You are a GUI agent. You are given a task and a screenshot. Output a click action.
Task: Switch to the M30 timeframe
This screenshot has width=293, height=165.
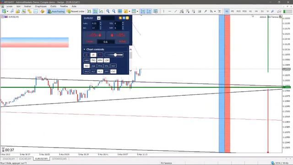coord(244,11)
